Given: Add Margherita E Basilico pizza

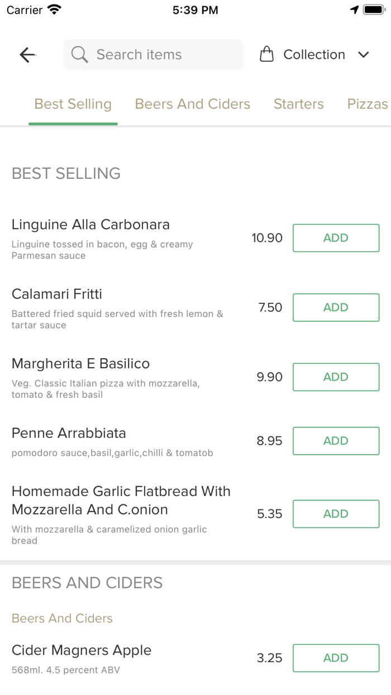Looking at the screenshot, I should tap(336, 377).
